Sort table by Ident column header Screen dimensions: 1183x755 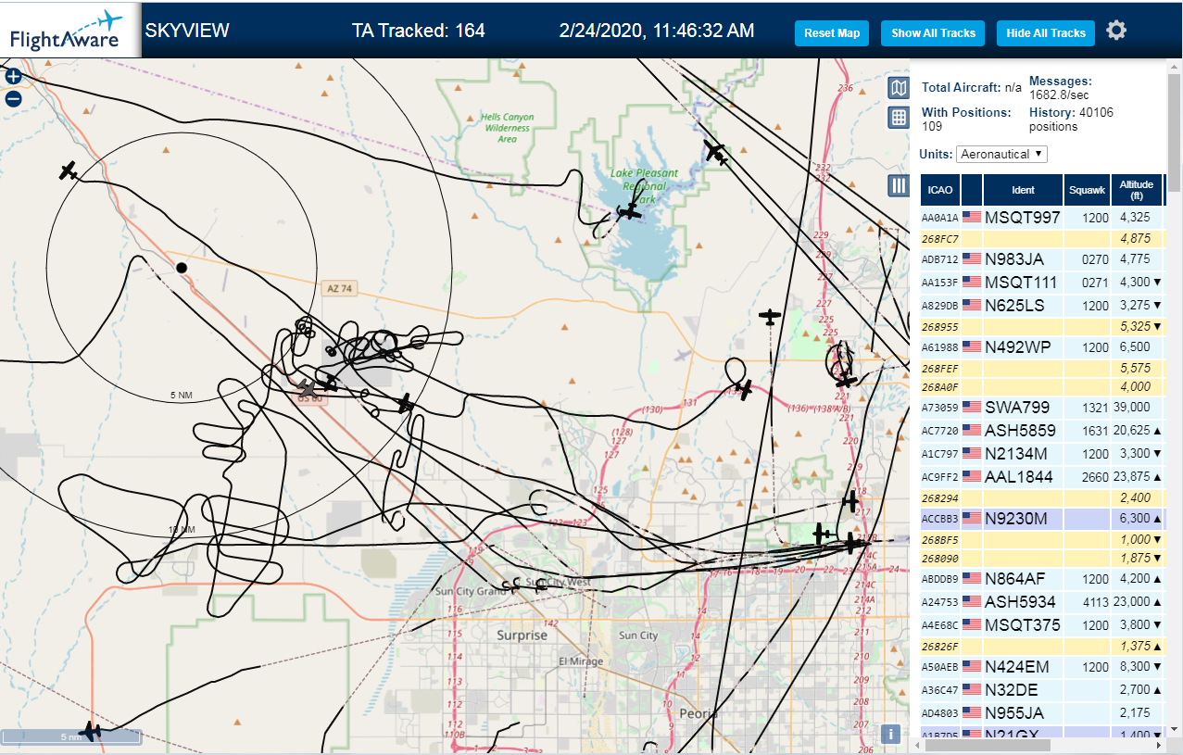point(1023,190)
